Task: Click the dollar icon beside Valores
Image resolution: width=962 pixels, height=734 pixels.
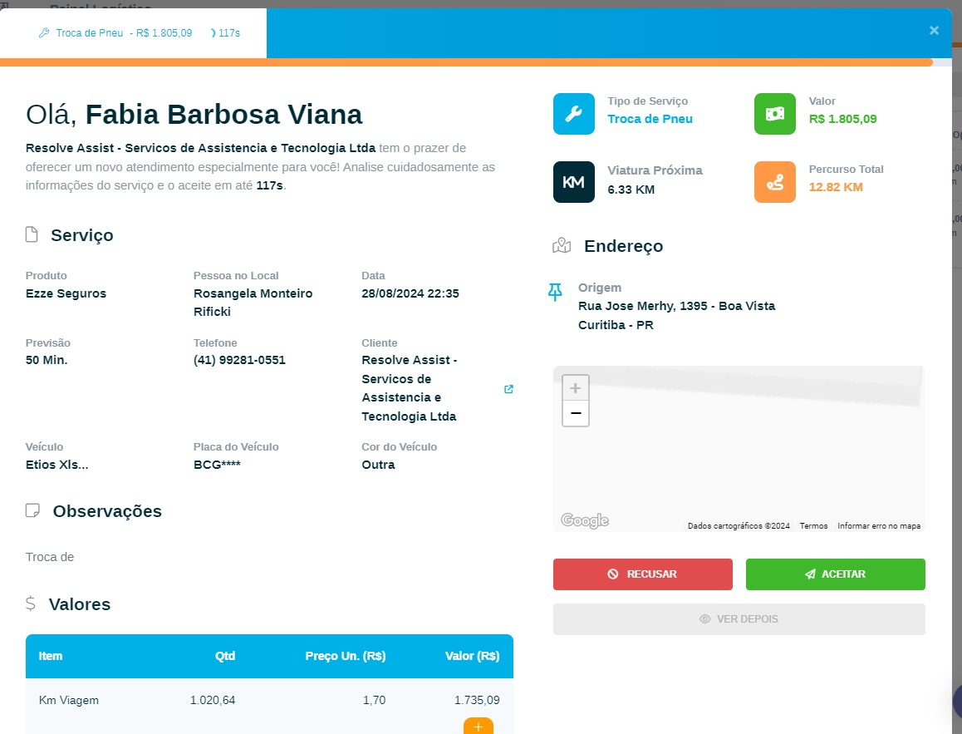Action: [x=30, y=603]
